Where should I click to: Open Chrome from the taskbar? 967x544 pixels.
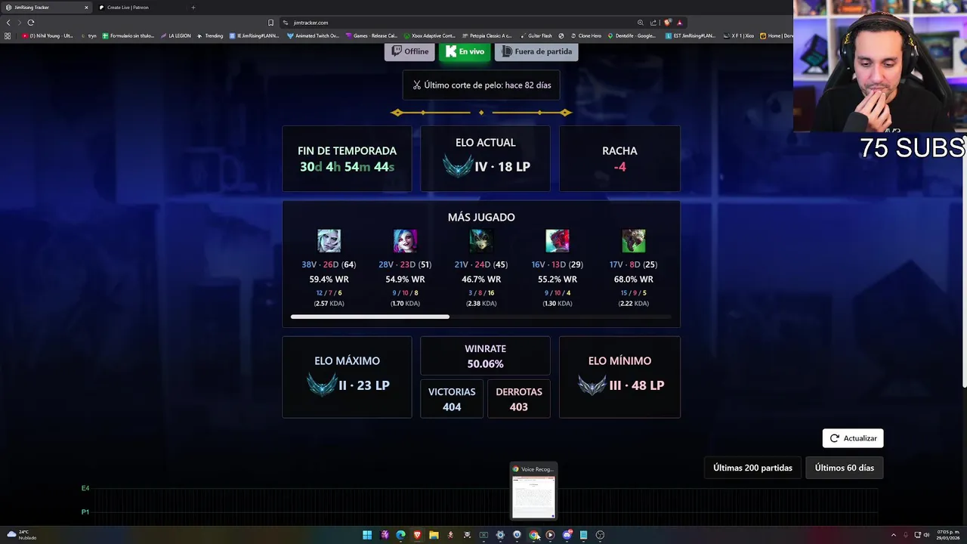coord(534,535)
